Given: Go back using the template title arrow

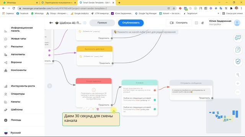Looking at the screenshot, I should (51, 23).
